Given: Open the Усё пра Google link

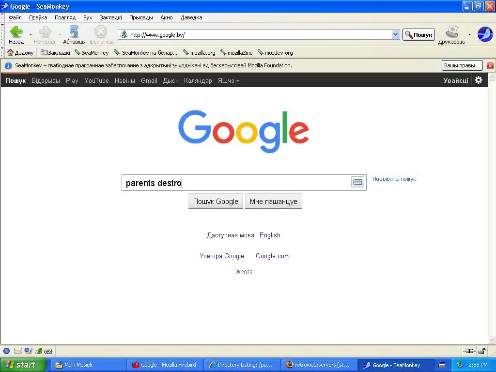Looking at the screenshot, I should point(222,256).
